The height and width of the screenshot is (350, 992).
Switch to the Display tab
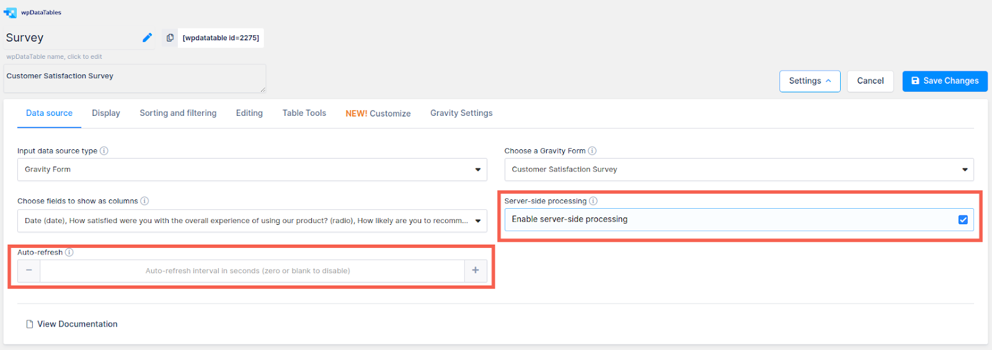click(x=106, y=113)
